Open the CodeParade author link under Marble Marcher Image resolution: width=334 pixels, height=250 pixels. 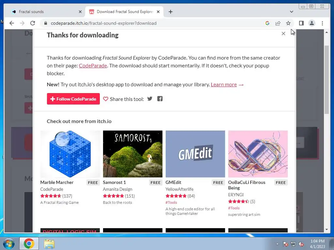point(52,189)
